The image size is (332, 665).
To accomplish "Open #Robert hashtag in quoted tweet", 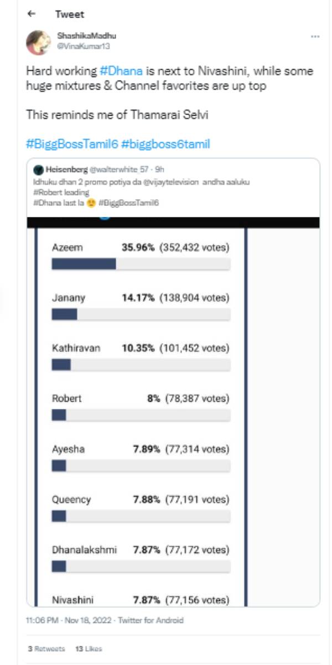I will (x=48, y=193).
